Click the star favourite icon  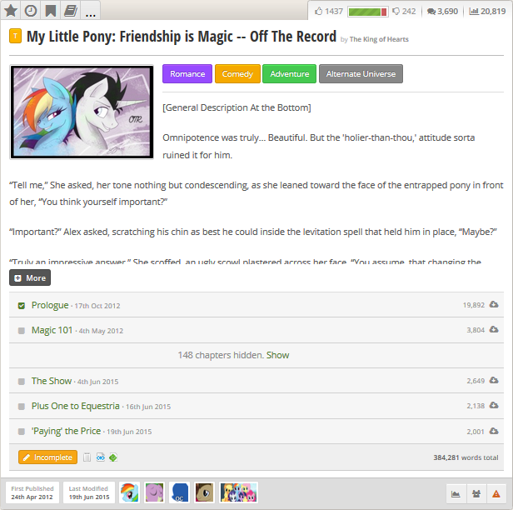[x=11, y=11]
